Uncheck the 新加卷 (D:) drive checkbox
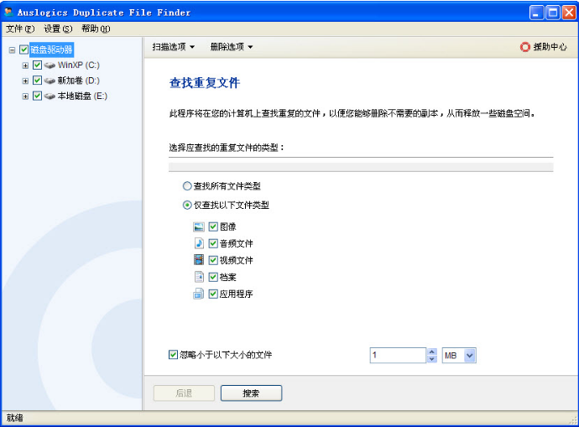Image resolution: width=579 pixels, height=427 pixels. (x=37, y=81)
